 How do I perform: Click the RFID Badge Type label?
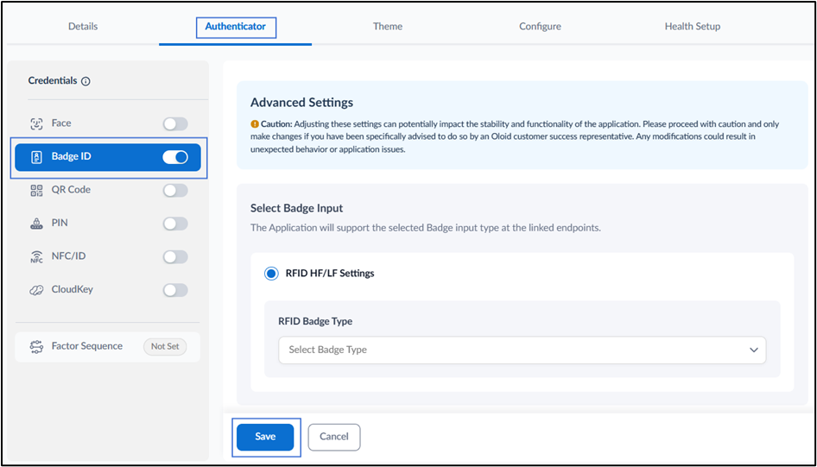pos(315,321)
